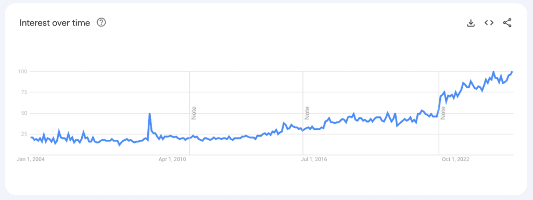
Task: Open the help icon beside Interest over time
Action: (x=101, y=23)
